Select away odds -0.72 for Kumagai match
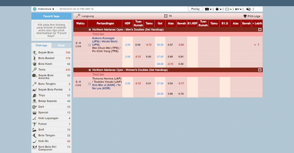The image size is (294, 153). click(x=149, y=45)
